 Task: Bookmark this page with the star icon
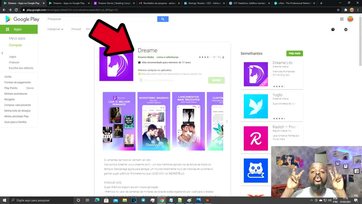pyautogui.click(x=338, y=10)
